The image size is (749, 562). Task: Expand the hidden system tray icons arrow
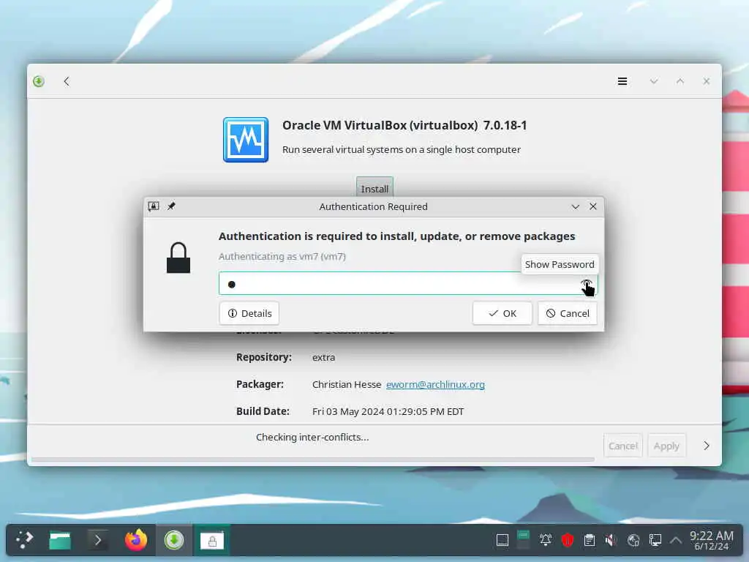tap(675, 540)
